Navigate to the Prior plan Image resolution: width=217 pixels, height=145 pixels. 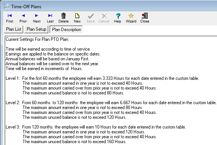click(x=23, y=18)
